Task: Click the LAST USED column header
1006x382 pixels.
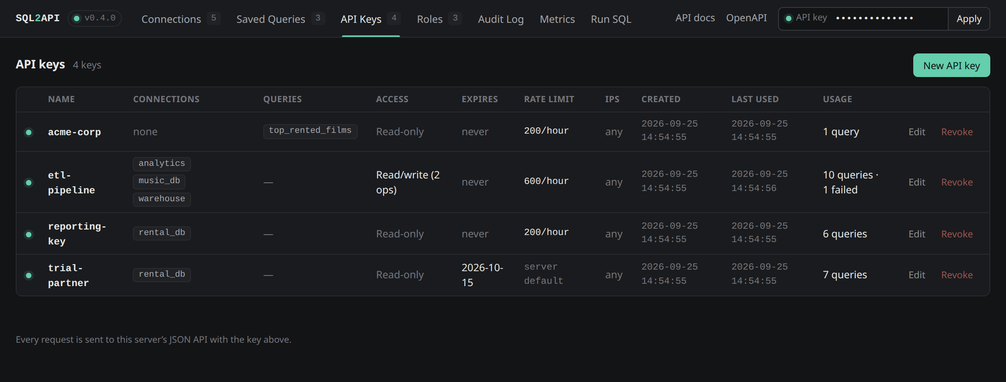Action: point(755,99)
